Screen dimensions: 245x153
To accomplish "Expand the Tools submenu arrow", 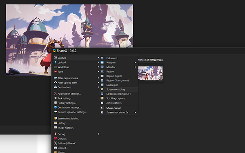I will click(98, 71).
